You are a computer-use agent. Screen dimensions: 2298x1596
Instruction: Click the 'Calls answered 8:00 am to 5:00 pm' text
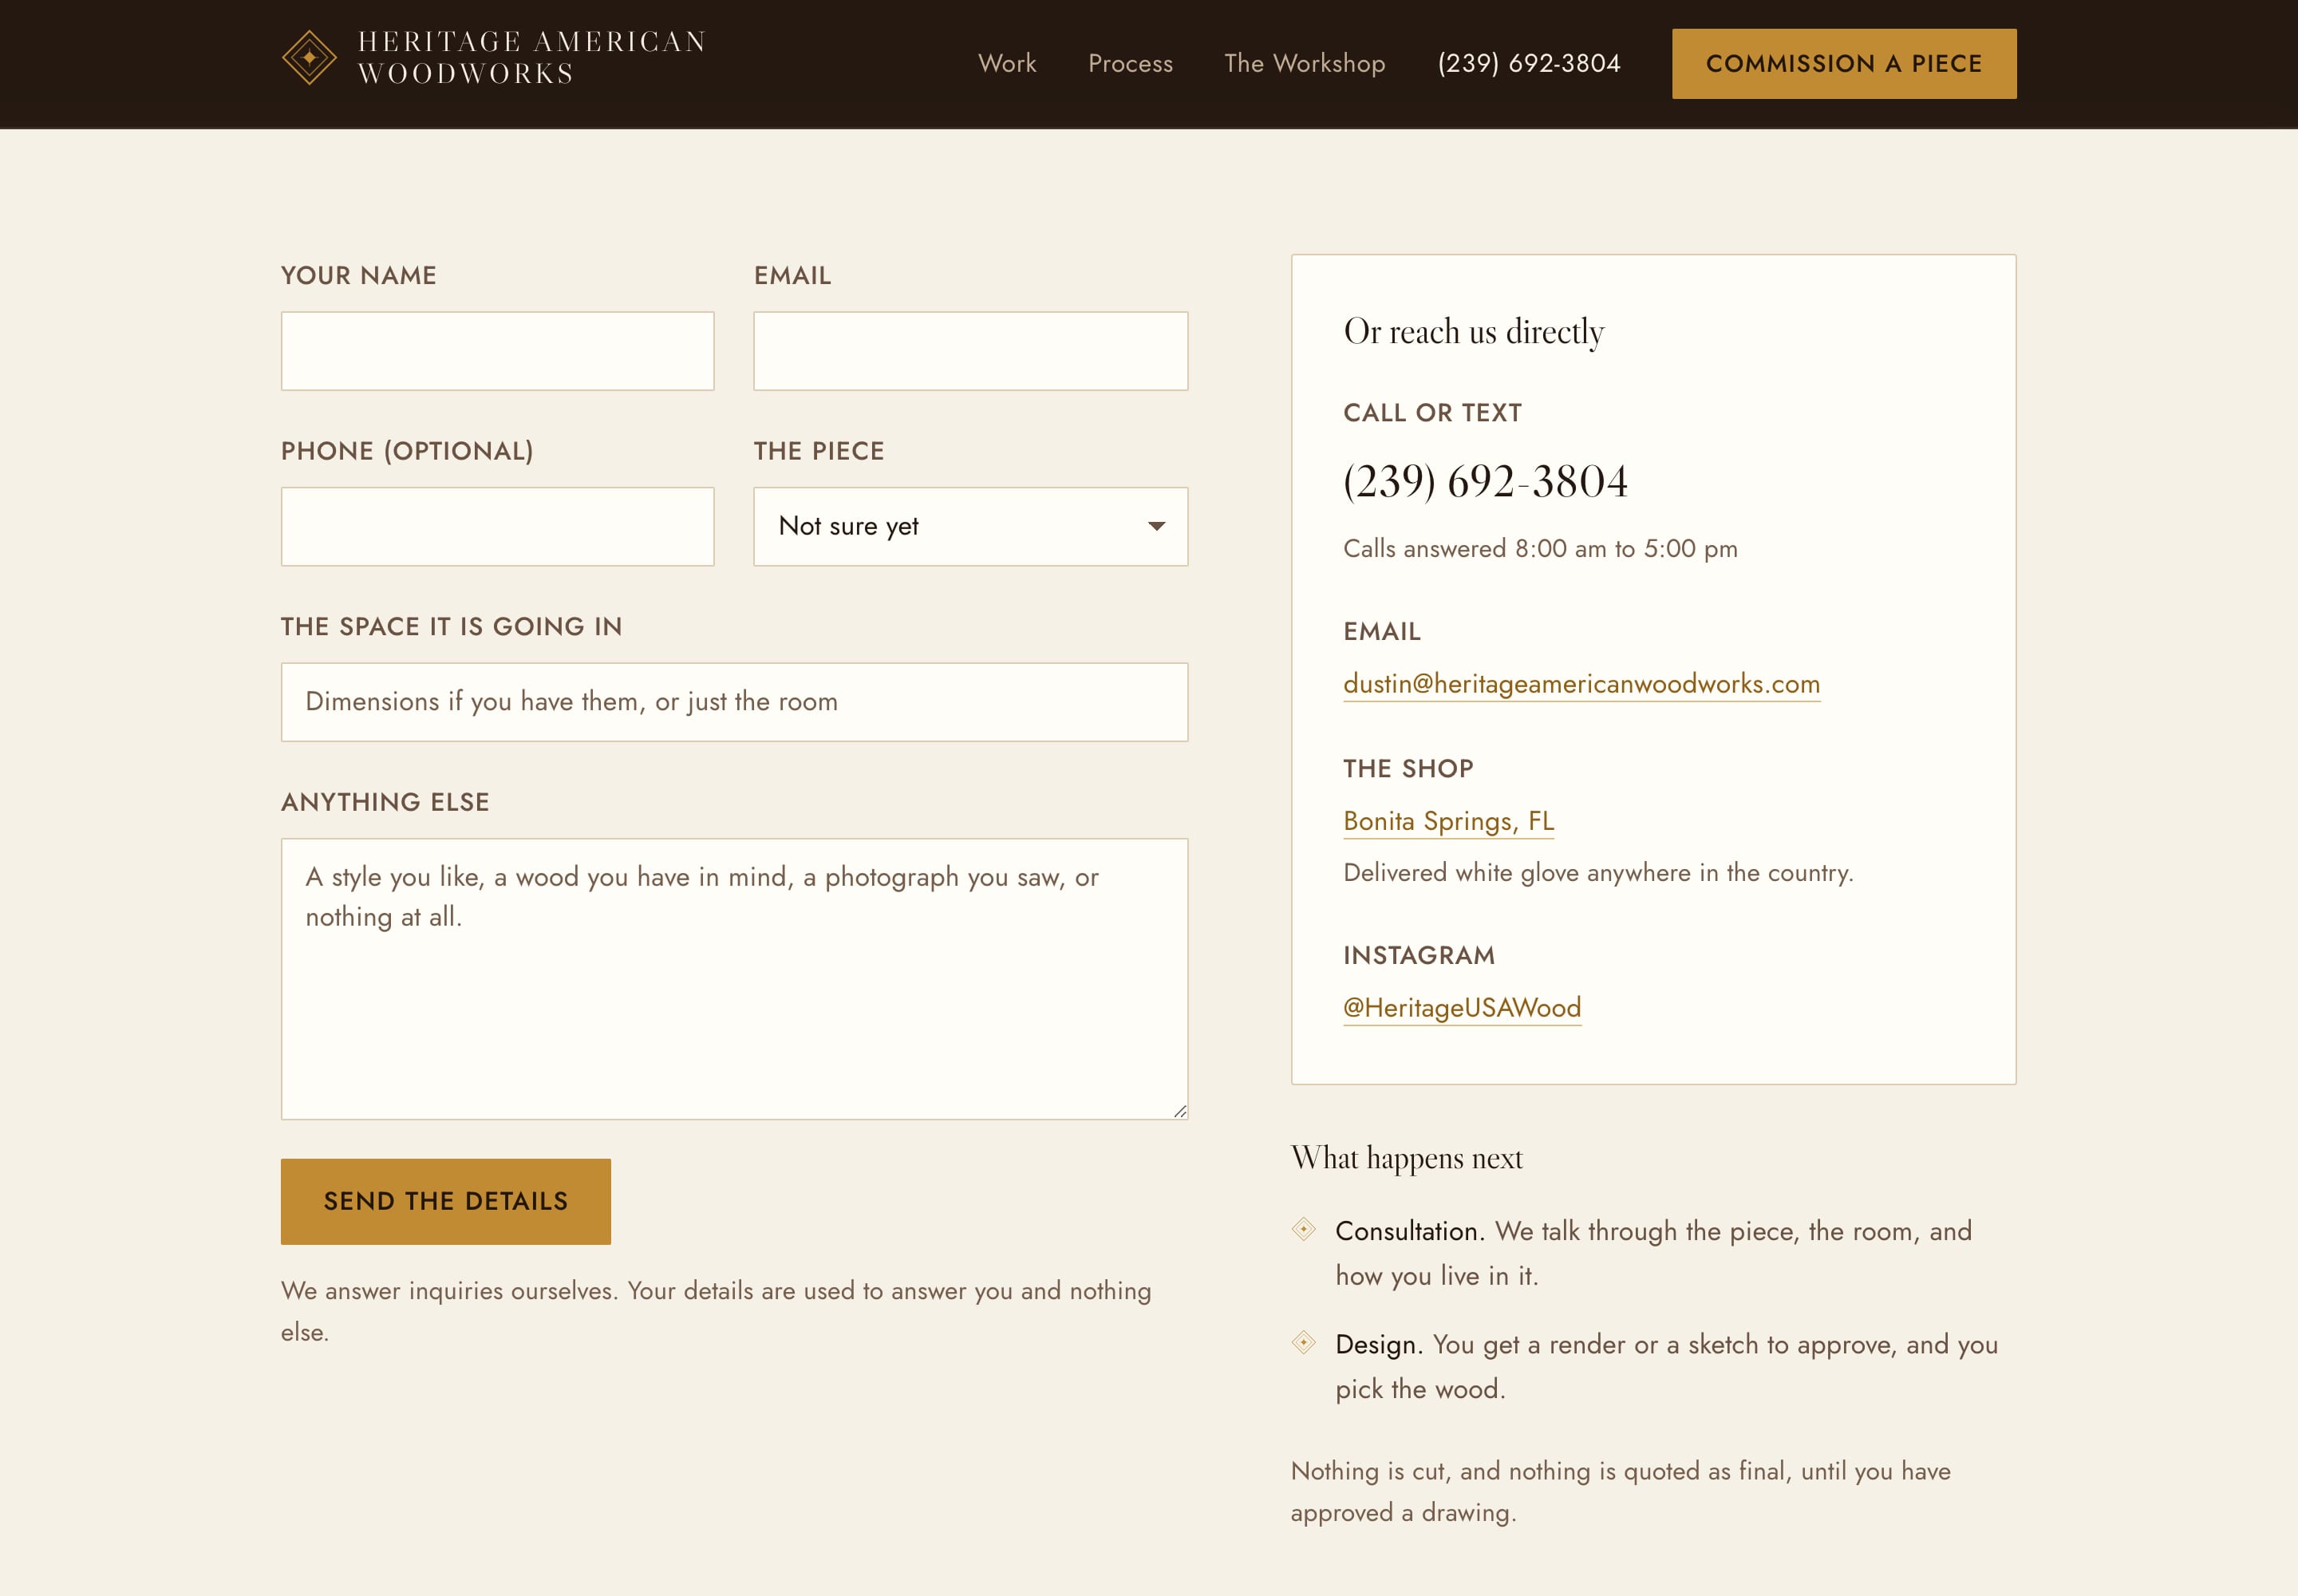[1540, 549]
